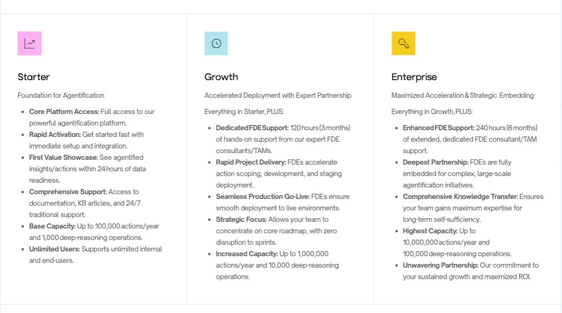Viewport: 562px width, 313px height.
Task: Click the 'Dedicated FDE Support' feature label
Action: [252, 128]
